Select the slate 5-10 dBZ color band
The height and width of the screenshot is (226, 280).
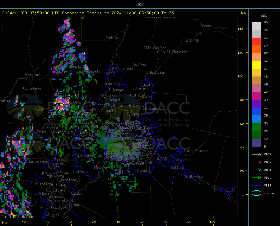256,143
